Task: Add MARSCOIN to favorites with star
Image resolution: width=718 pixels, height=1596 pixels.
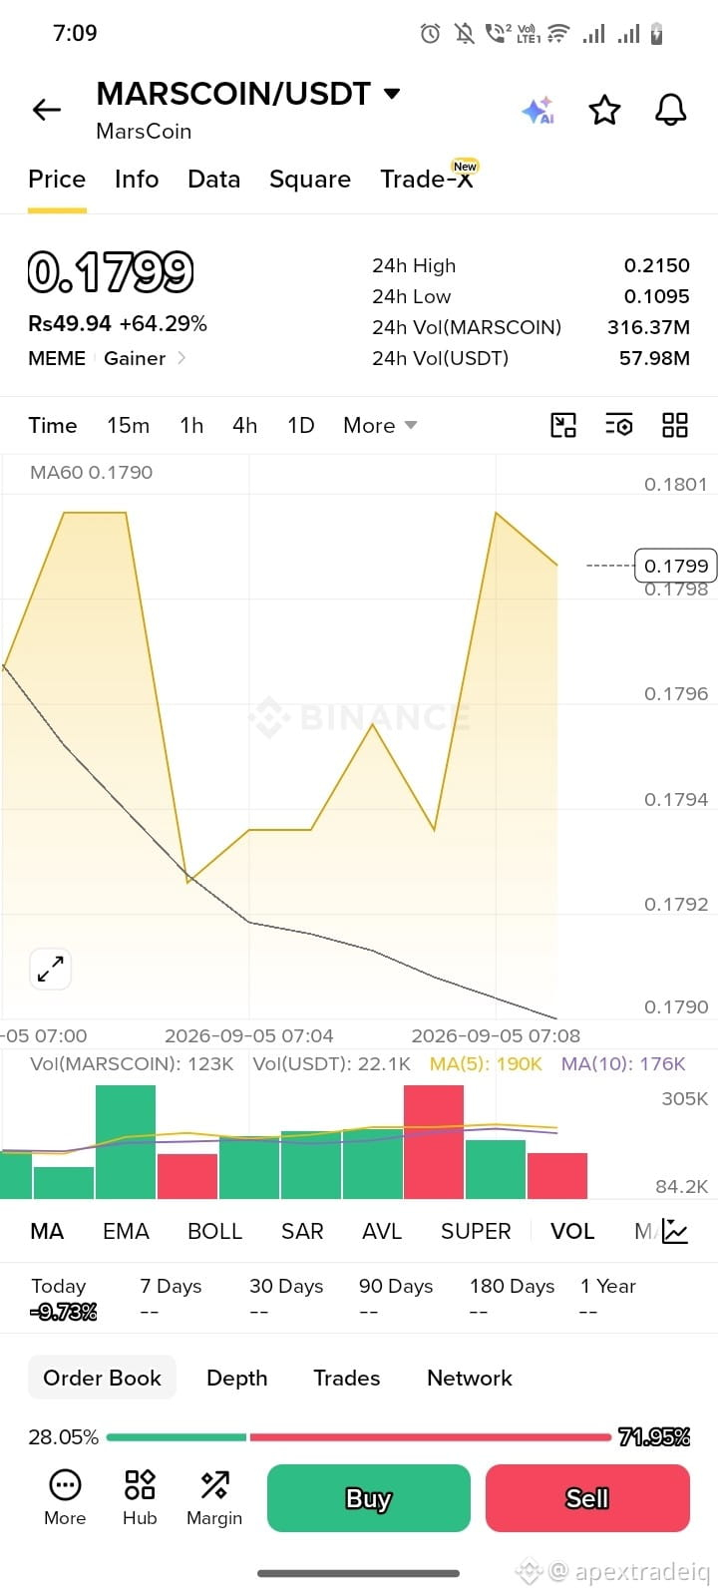Action: [604, 110]
